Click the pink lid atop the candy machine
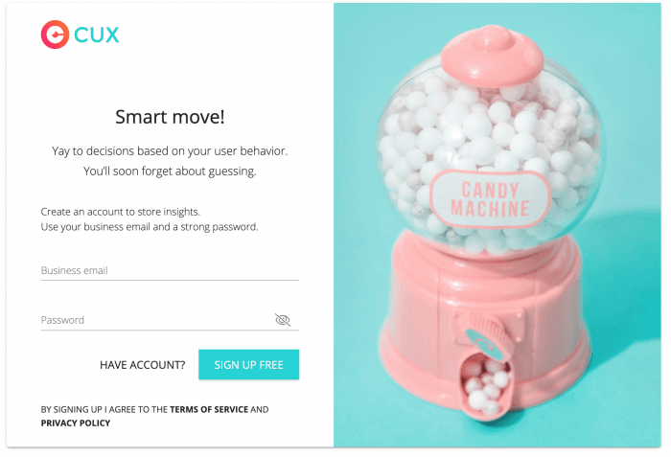The width and height of the screenshot is (671, 457). pos(492,55)
